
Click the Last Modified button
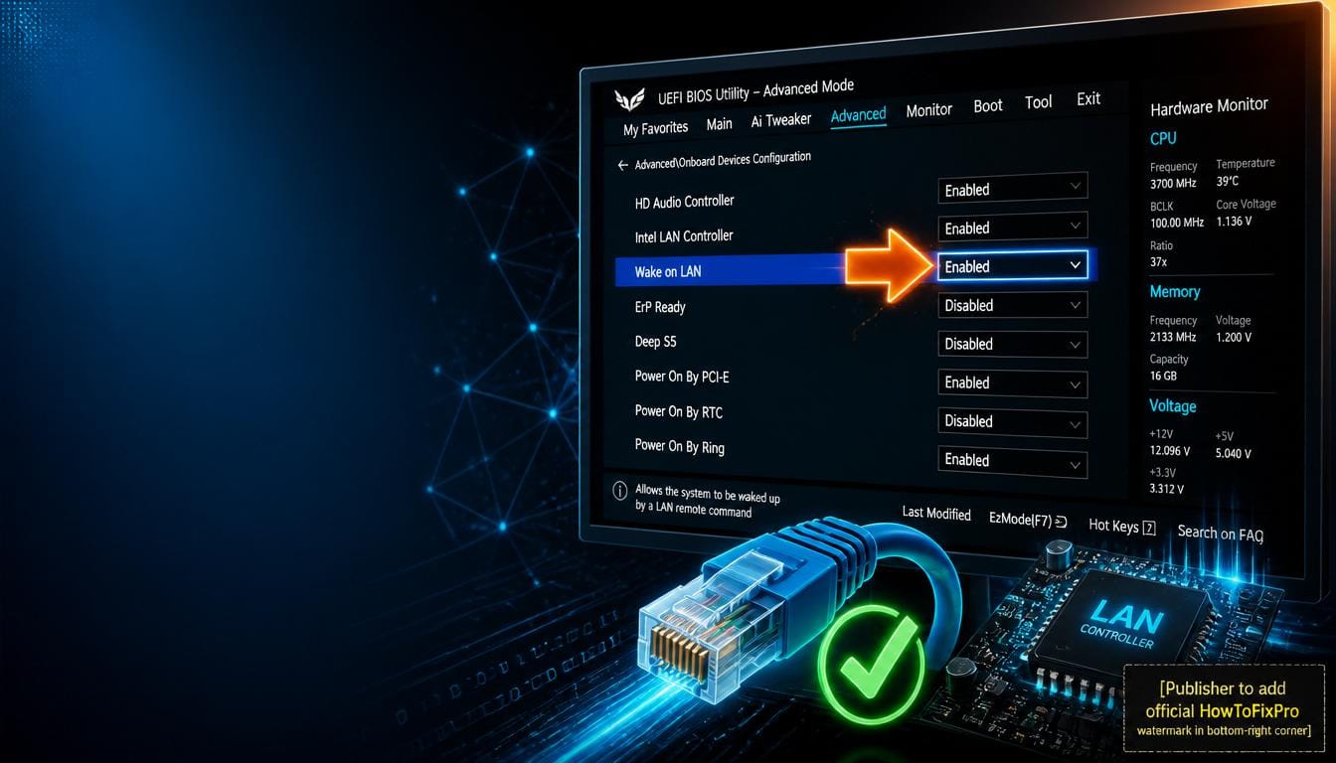point(936,513)
